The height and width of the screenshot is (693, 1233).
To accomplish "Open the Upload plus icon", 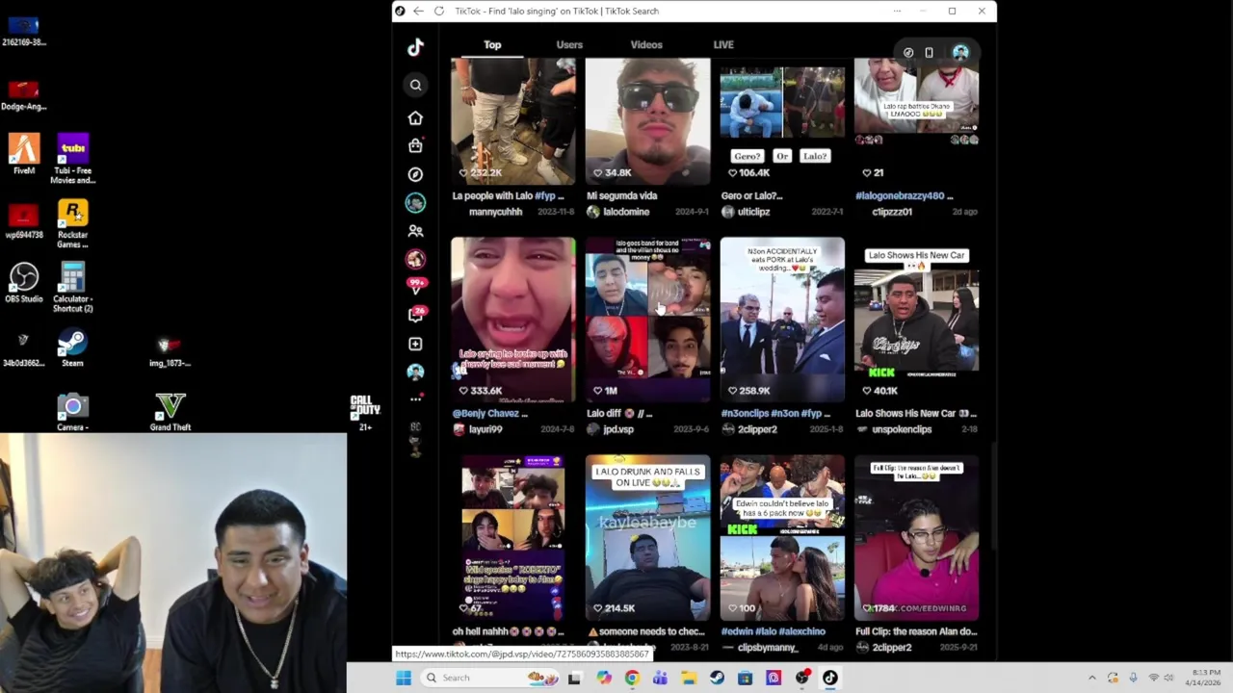I will click(x=415, y=344).
